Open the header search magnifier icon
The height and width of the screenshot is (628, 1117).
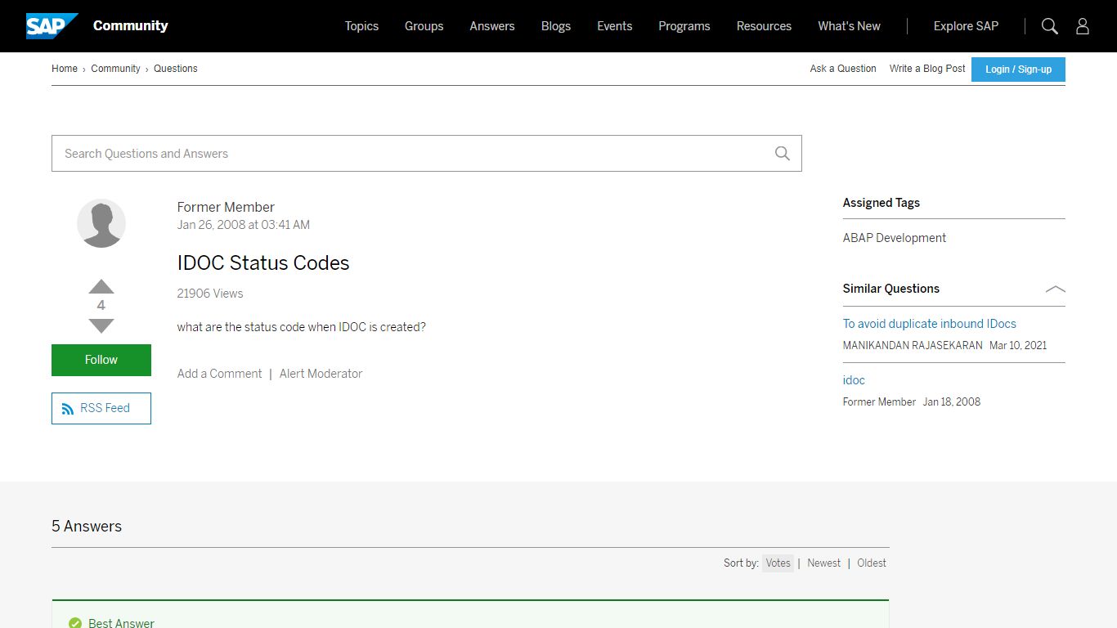click(1050, 26)
